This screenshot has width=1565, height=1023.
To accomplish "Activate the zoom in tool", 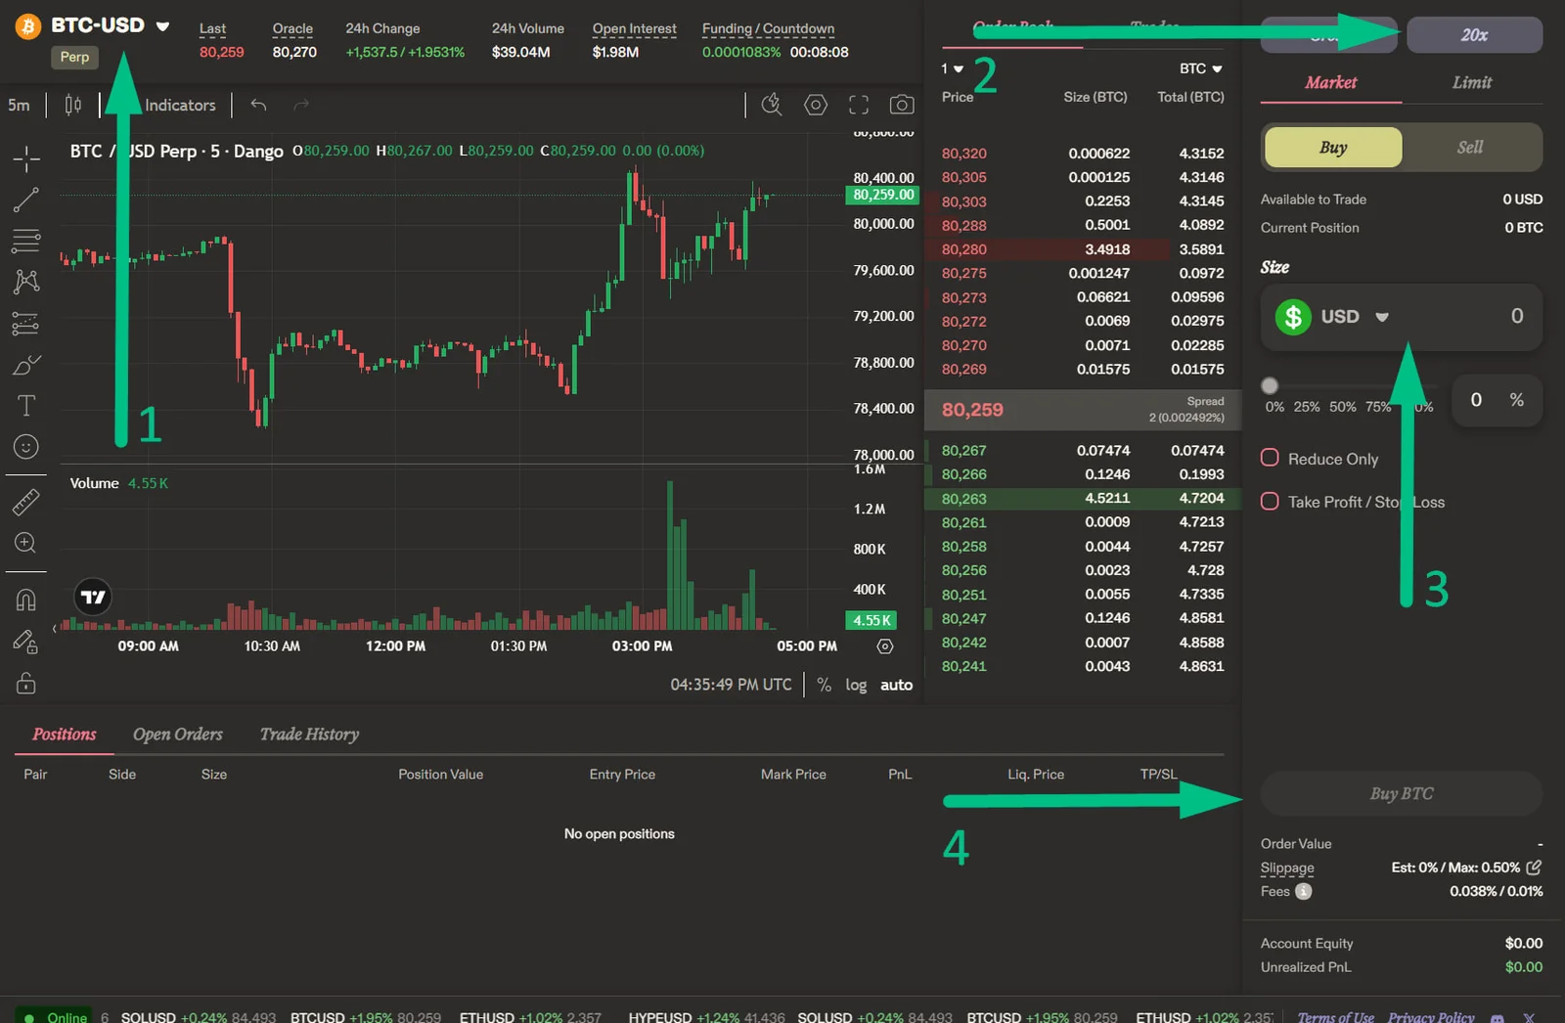I will [x=26, y=543].
